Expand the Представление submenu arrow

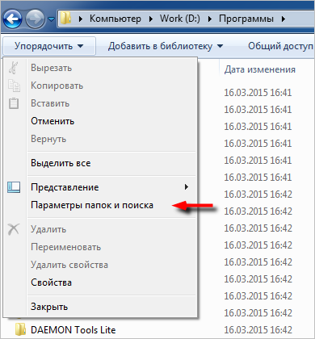point(187,187)
